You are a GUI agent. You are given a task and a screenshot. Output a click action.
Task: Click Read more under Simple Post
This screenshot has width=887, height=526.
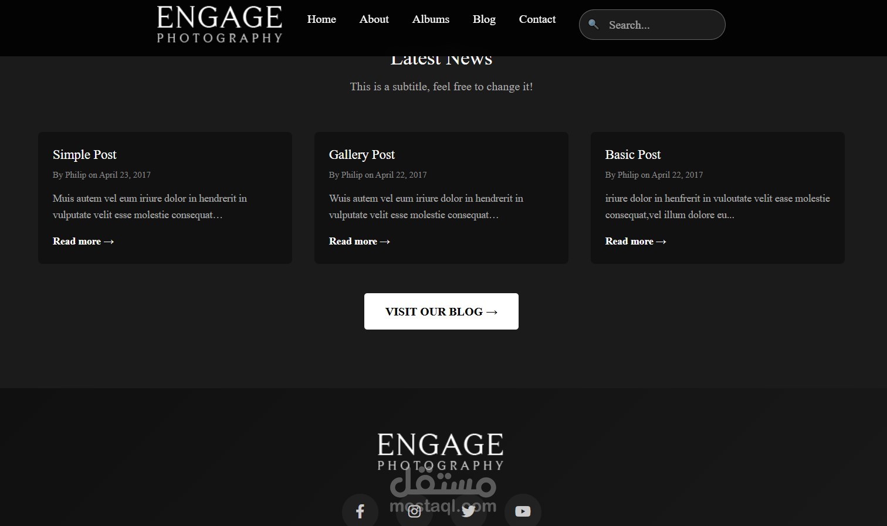tap(83, 241)
